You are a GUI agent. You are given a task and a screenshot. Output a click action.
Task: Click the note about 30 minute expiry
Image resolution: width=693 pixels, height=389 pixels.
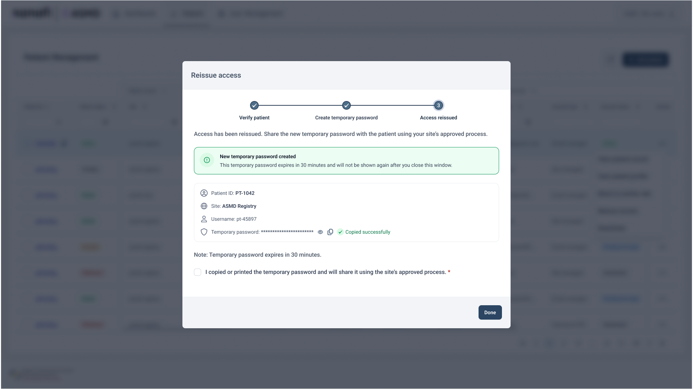click(258, 255)
